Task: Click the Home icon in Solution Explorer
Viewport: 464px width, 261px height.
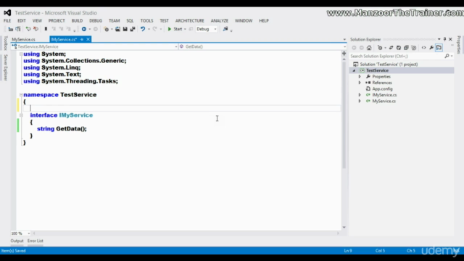Action: (369, 48)
